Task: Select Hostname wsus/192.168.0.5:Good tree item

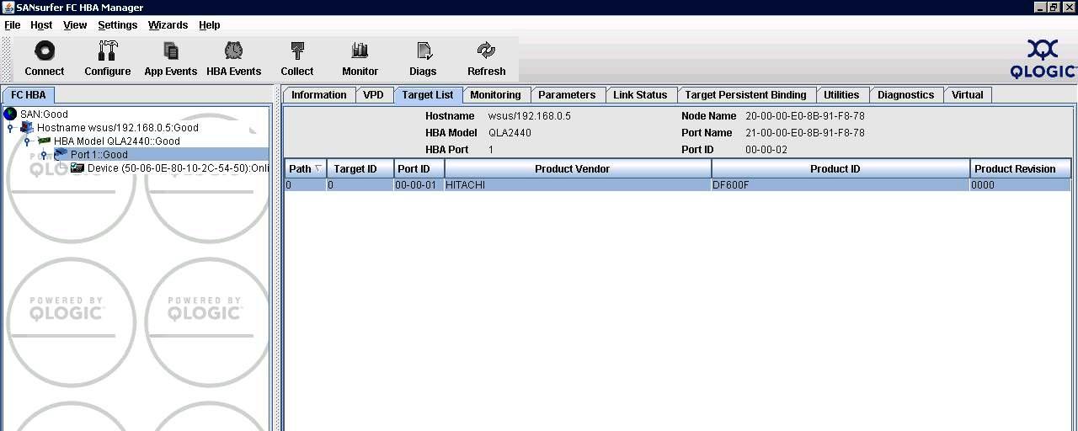Action: (118, 127)
